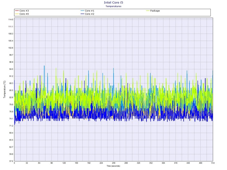Click the dark-blue Core #2 legend line
Image resolution: width=227 pixels, height=170 pixels.
(x=82, y=14)
